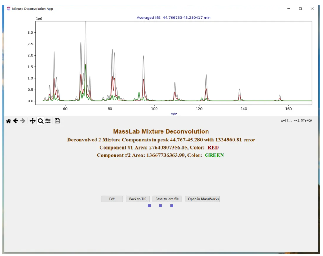Open results in MassWorks
Image resolution: width=323 pixels, height=256 pixels.
[203, 199]
